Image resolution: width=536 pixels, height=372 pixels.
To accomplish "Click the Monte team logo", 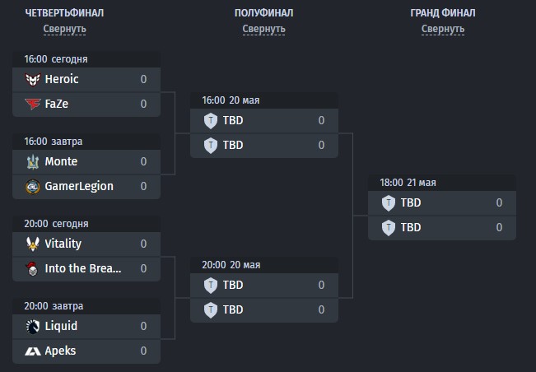I will coord(33,161).
